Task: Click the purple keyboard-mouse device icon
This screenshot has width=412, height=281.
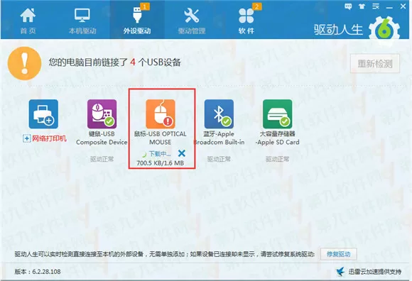Action: 102,114
